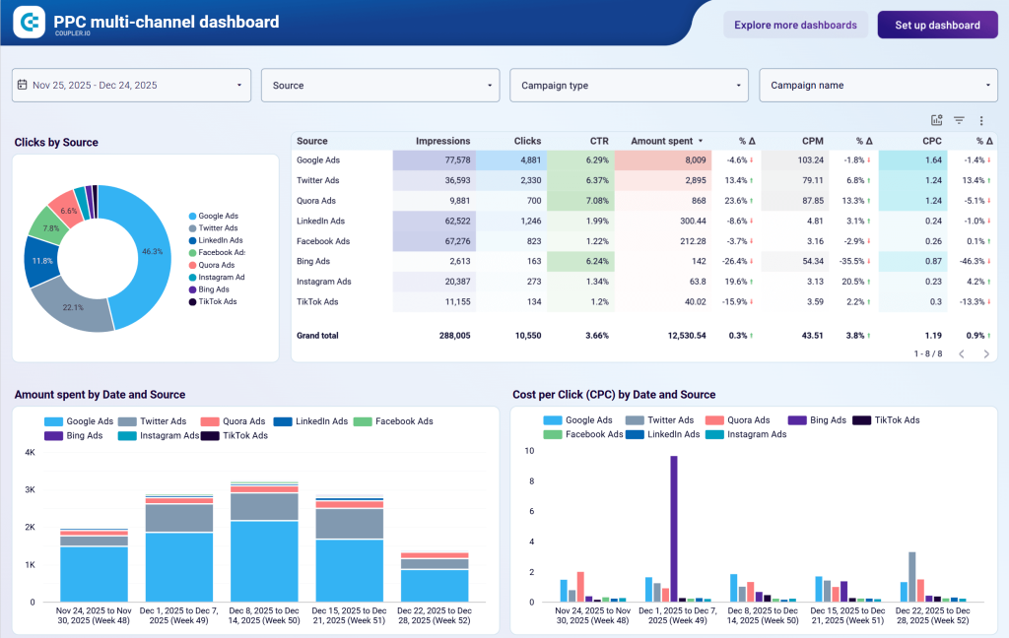Open the Source dropdown filter
The height and width of the screenshot is (638, 1009).
[379, 85]
